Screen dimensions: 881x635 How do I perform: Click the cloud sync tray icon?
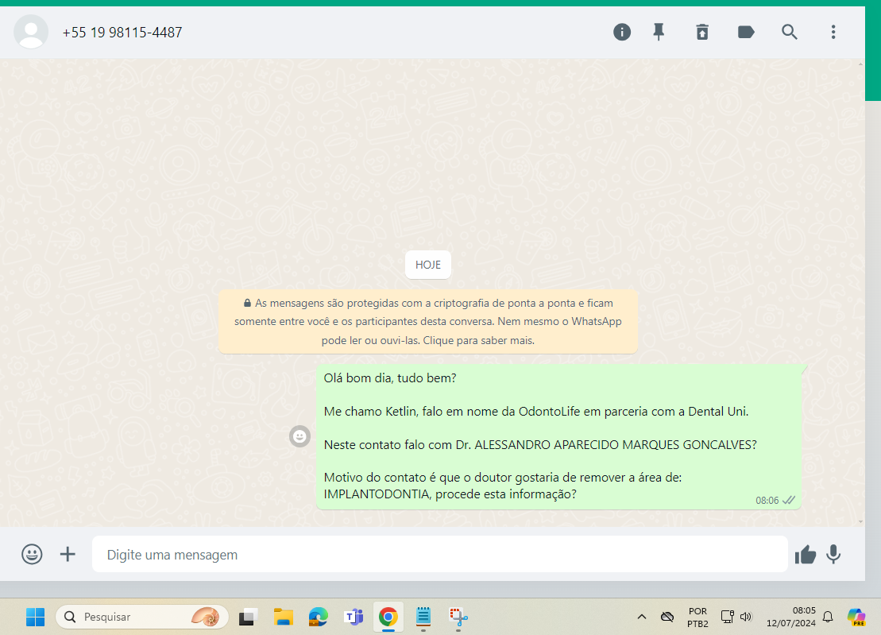tap(667, 617)
